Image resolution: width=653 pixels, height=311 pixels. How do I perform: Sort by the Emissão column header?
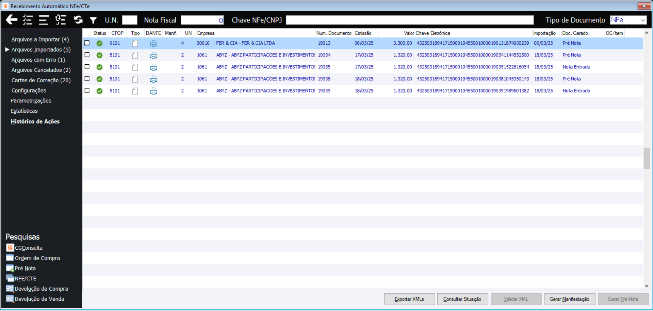pyautogui.click(x=366, y=33)
